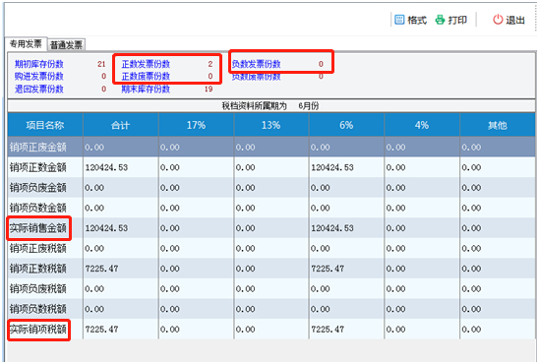The height and width of the screenshot is (364, 539).
Task: Open the 负数发票份数 link
Action: pyautogui.click(x=256, y=64)
